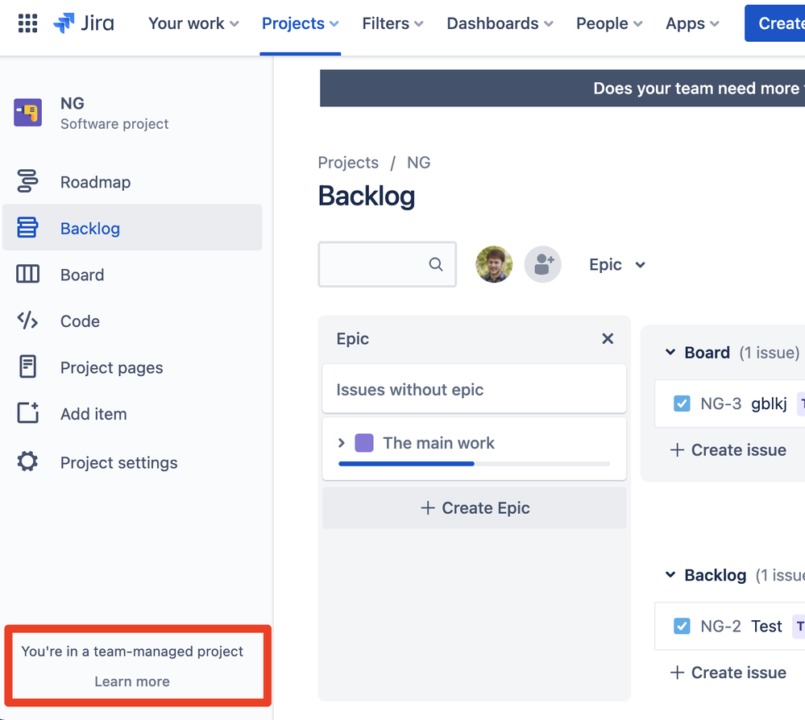
Task: Click the Board columns icon
Action: point(27,274)
